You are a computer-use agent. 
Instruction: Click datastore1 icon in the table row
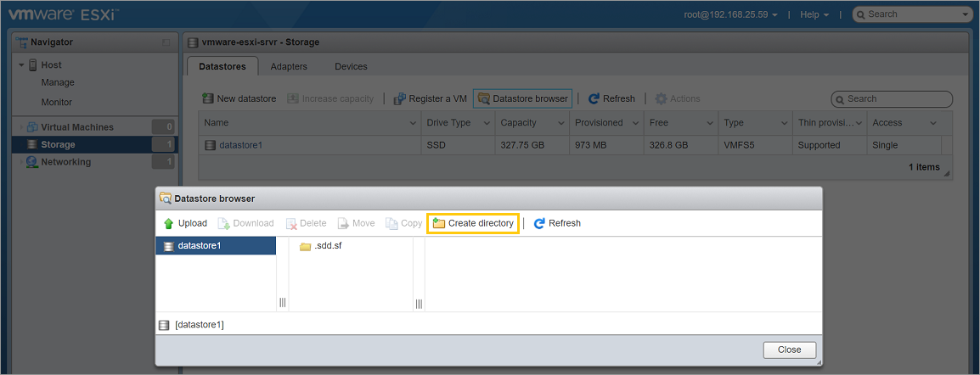(211, 145)
